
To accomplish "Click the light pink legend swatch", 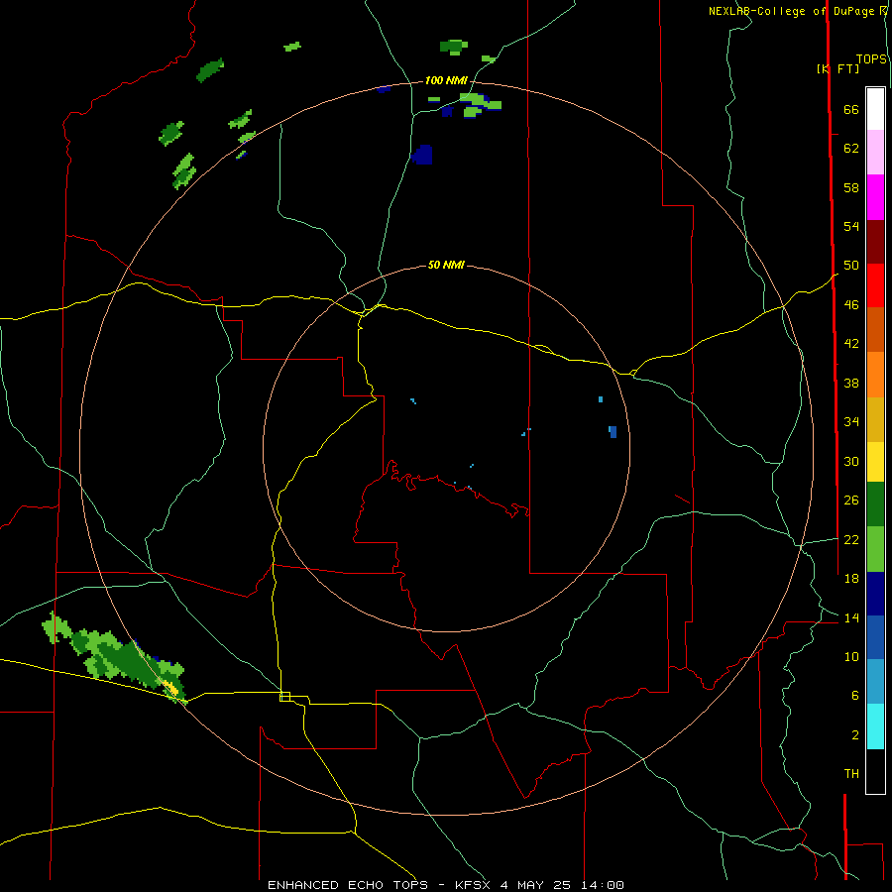I will (875, 152).
